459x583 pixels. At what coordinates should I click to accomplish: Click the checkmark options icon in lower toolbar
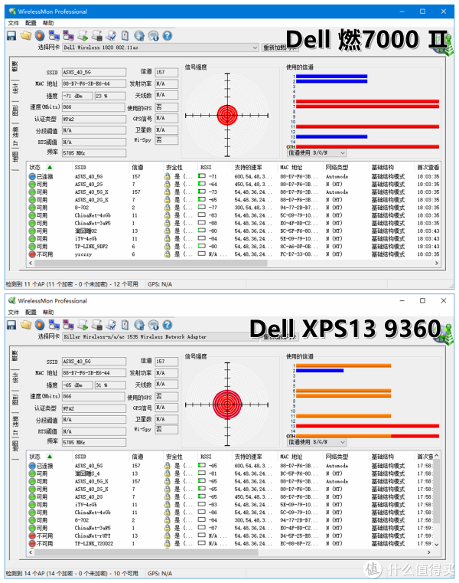[111, 325]
